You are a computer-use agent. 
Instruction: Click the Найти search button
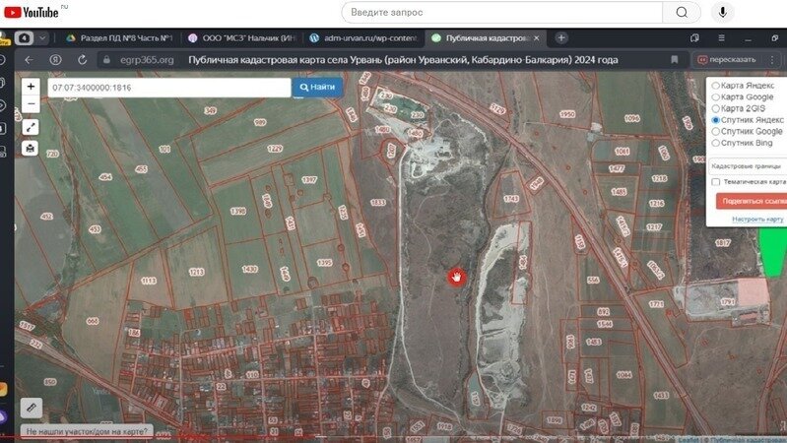[x=316, y=88]
